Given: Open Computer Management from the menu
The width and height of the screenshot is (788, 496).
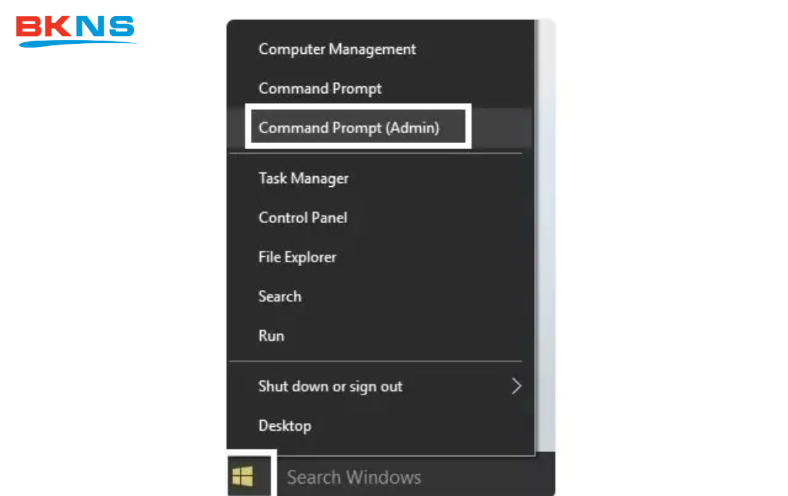Looking at the screenshot, I should (337, 49).
